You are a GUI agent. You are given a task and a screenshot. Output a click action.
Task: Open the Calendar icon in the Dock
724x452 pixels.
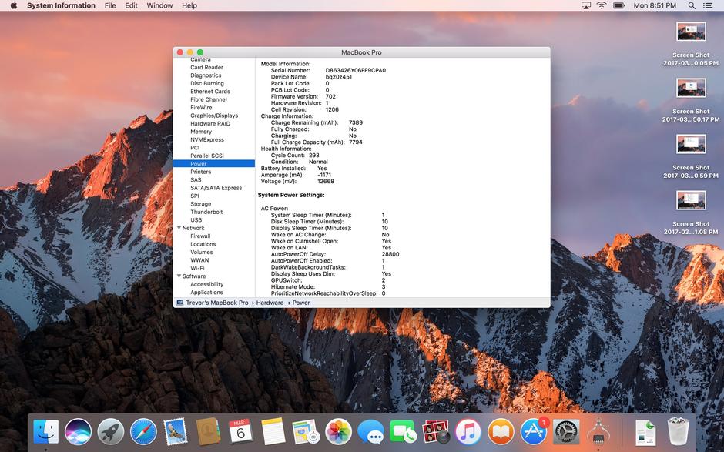(240, 432)
